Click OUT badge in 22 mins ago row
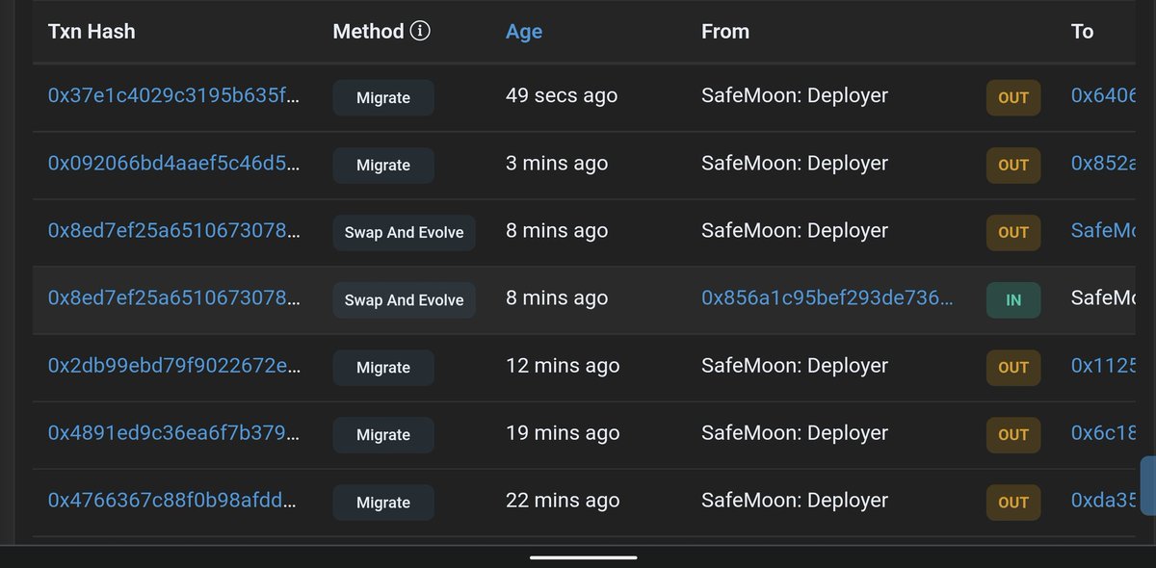Screen dimensions: 1156x568 pos(1013,503)
